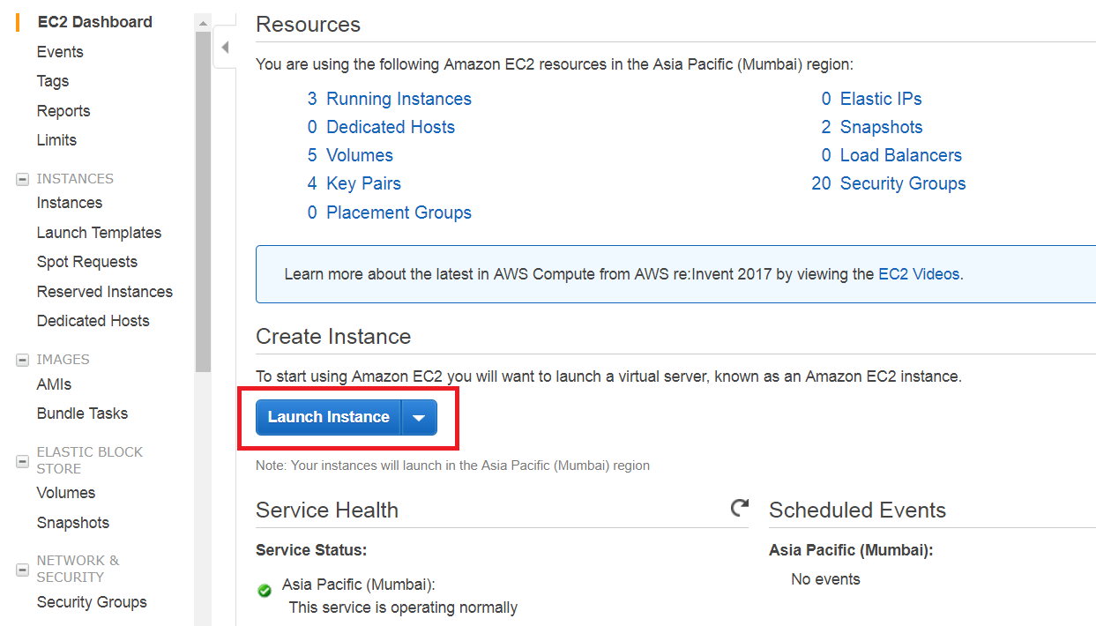Collapse the left navigation sidebar
This screenshot has height=626, width=1096.
(225, 47)
